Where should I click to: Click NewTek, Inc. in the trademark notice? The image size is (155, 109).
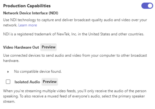click(x=67, y=34)
